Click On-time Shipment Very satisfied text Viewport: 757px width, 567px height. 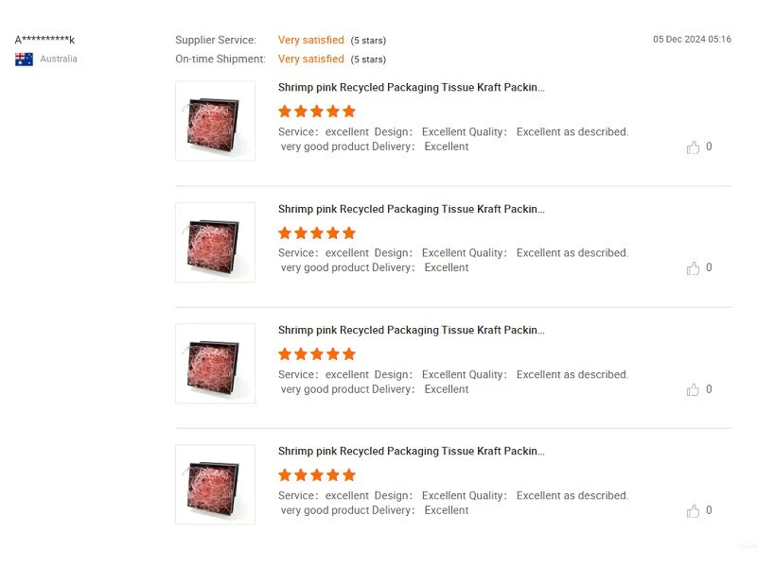click(x=311, y=59)
